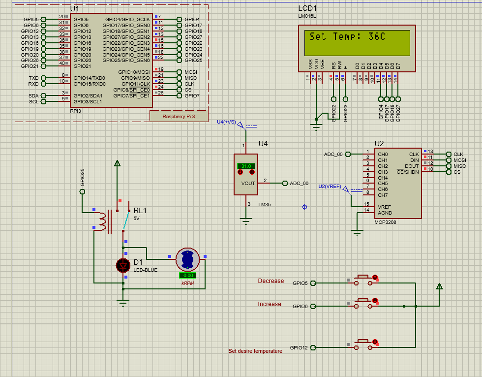
Task: Select the SDA terminal left of Raspberry Pi
Action: tap(43, 95)
